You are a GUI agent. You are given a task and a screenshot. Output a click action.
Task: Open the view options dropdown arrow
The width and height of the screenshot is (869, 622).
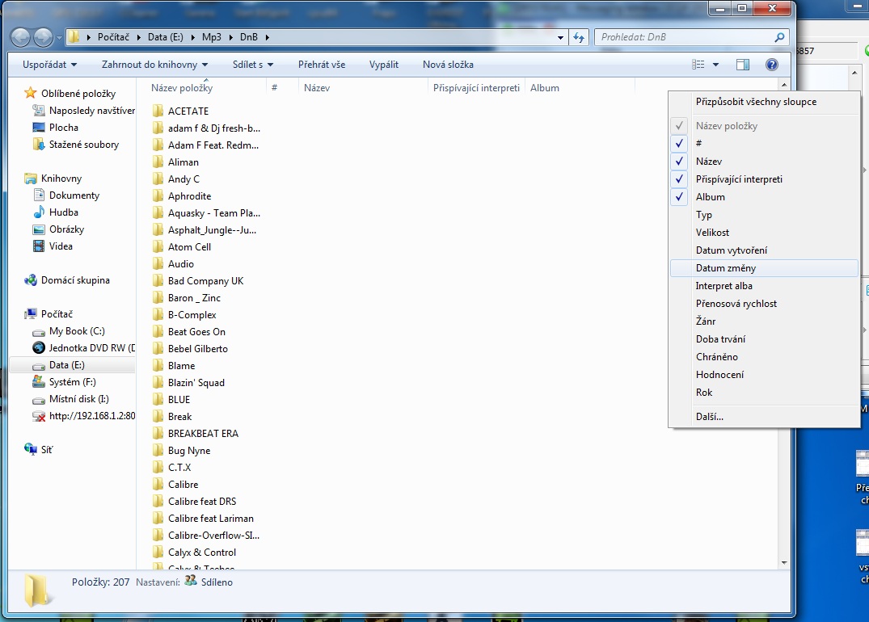(716, 65)
